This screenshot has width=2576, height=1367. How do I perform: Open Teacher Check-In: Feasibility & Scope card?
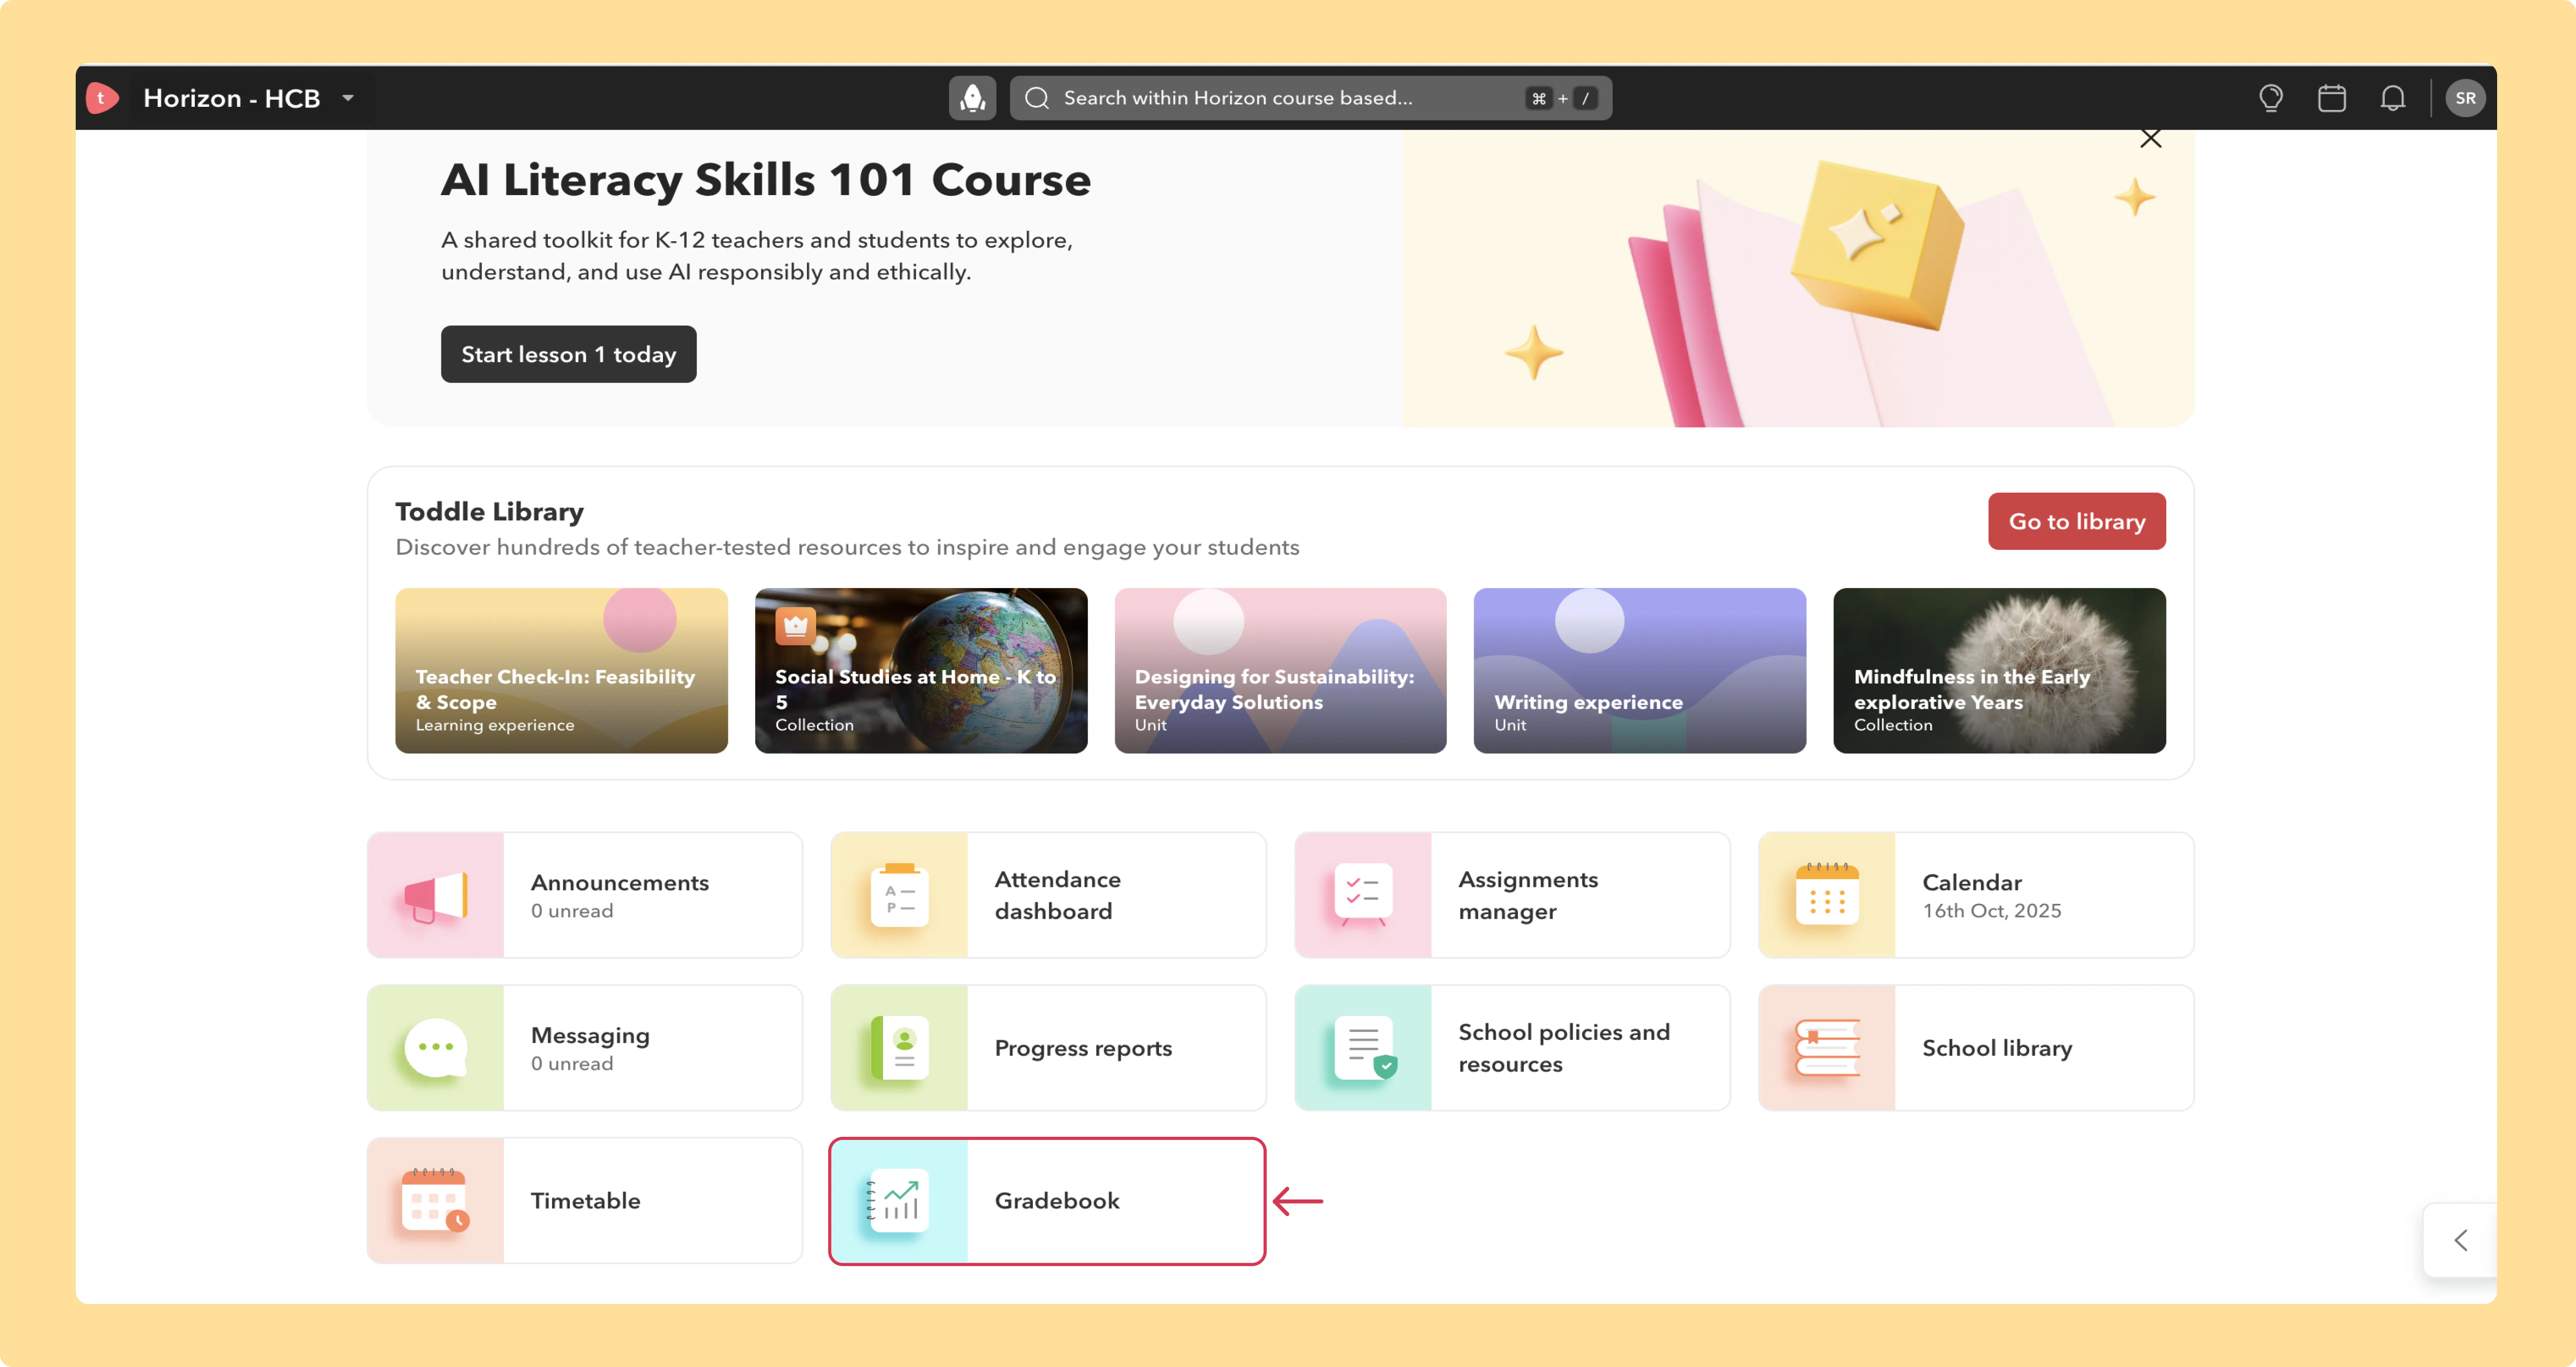[561, 670]
